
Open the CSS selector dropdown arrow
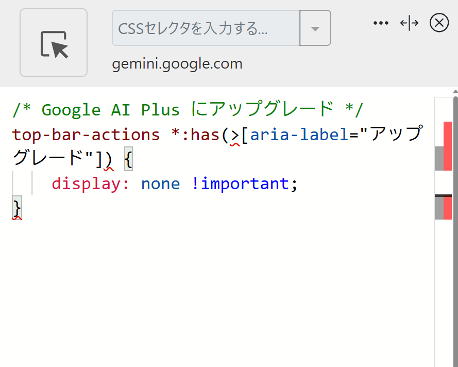(x=315, y=28)
